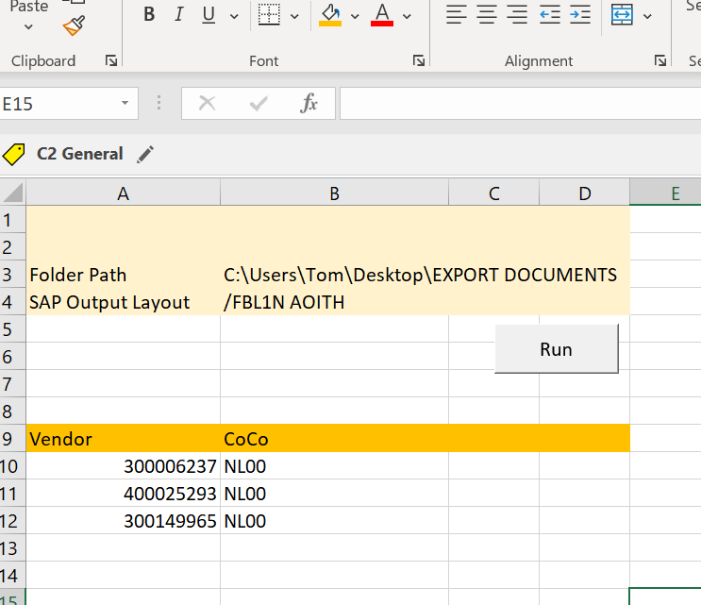Screen dimensions: 701x605
Task: Open Paste options dropdown arrow
Action: [x=28, y=26]
